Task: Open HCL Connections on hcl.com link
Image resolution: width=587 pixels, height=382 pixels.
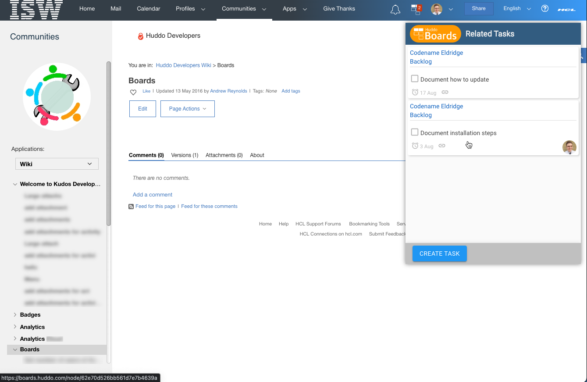Action: [x=331, y=234]
